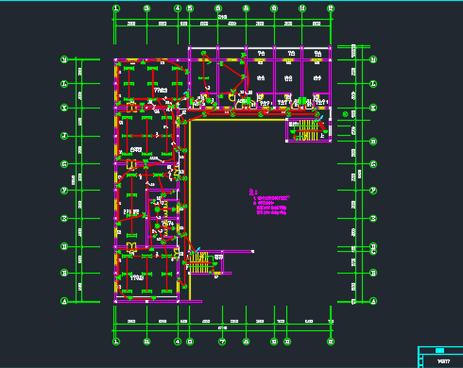Pick the yellow double-door symbol on axis G wall
This screenshot has height=368, width=463.
tap(131, 164)
